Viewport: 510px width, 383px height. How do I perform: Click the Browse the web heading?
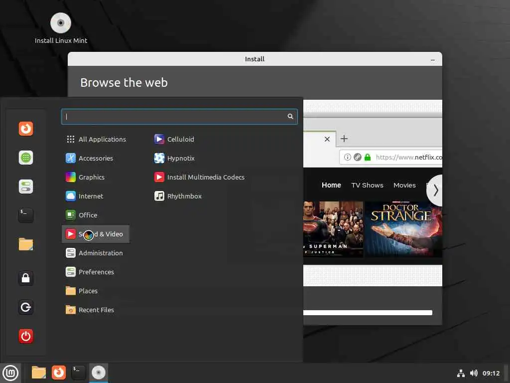124,83
